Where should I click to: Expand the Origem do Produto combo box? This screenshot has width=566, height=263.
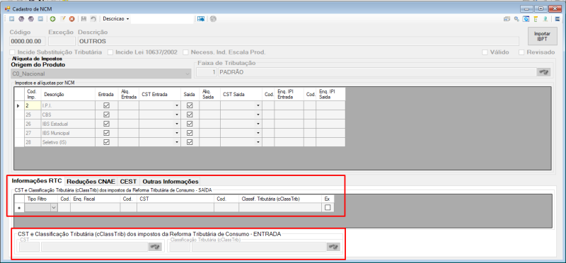pyautogui.click(x=187, y=74)
